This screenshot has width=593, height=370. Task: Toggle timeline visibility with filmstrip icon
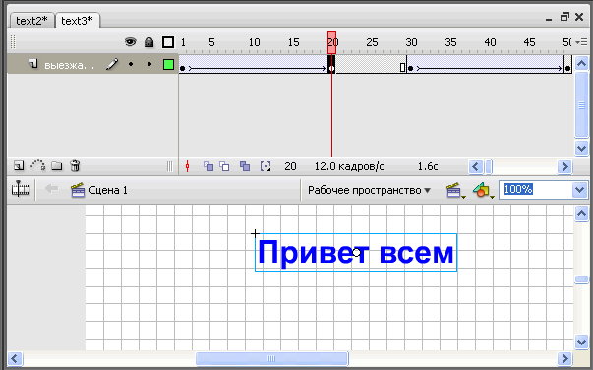[20, 189]
